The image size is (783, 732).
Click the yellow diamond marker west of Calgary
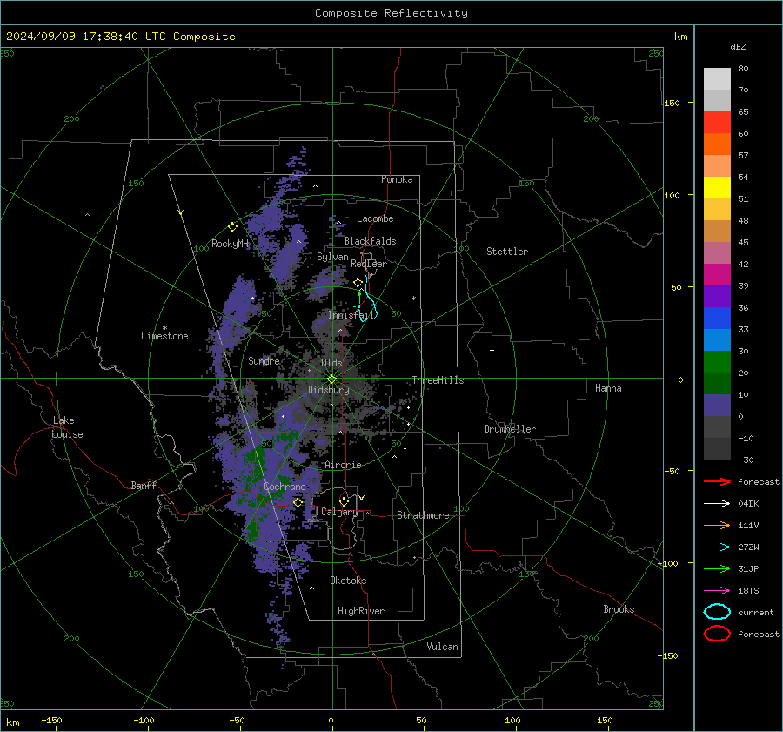(x=298, y=502)
